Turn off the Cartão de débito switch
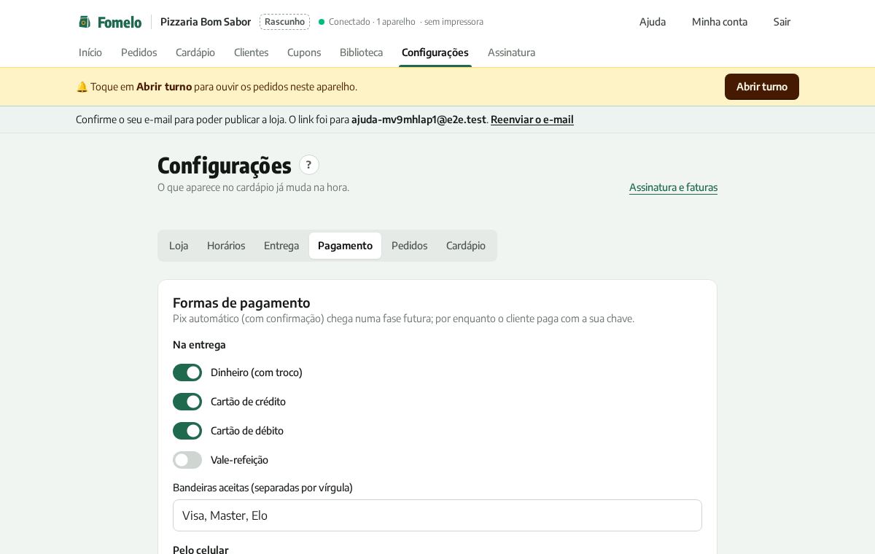Viewport: 875px width, 554px height. point(187,431)
